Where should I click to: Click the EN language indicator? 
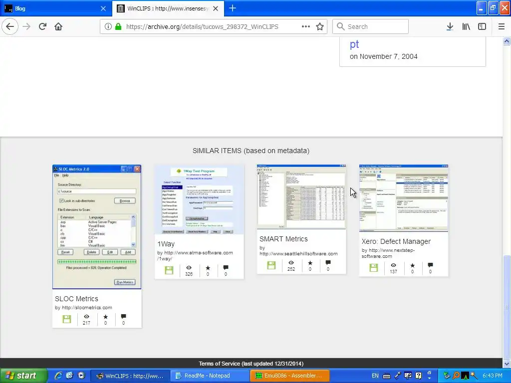(x=375, y=376)
